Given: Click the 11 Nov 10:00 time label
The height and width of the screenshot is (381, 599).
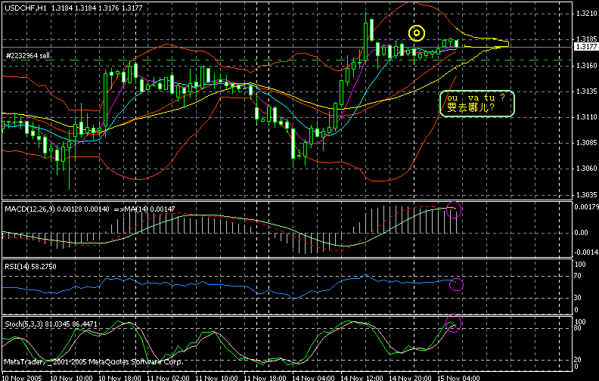Looking at the screenshot, I should pos(216,378).
